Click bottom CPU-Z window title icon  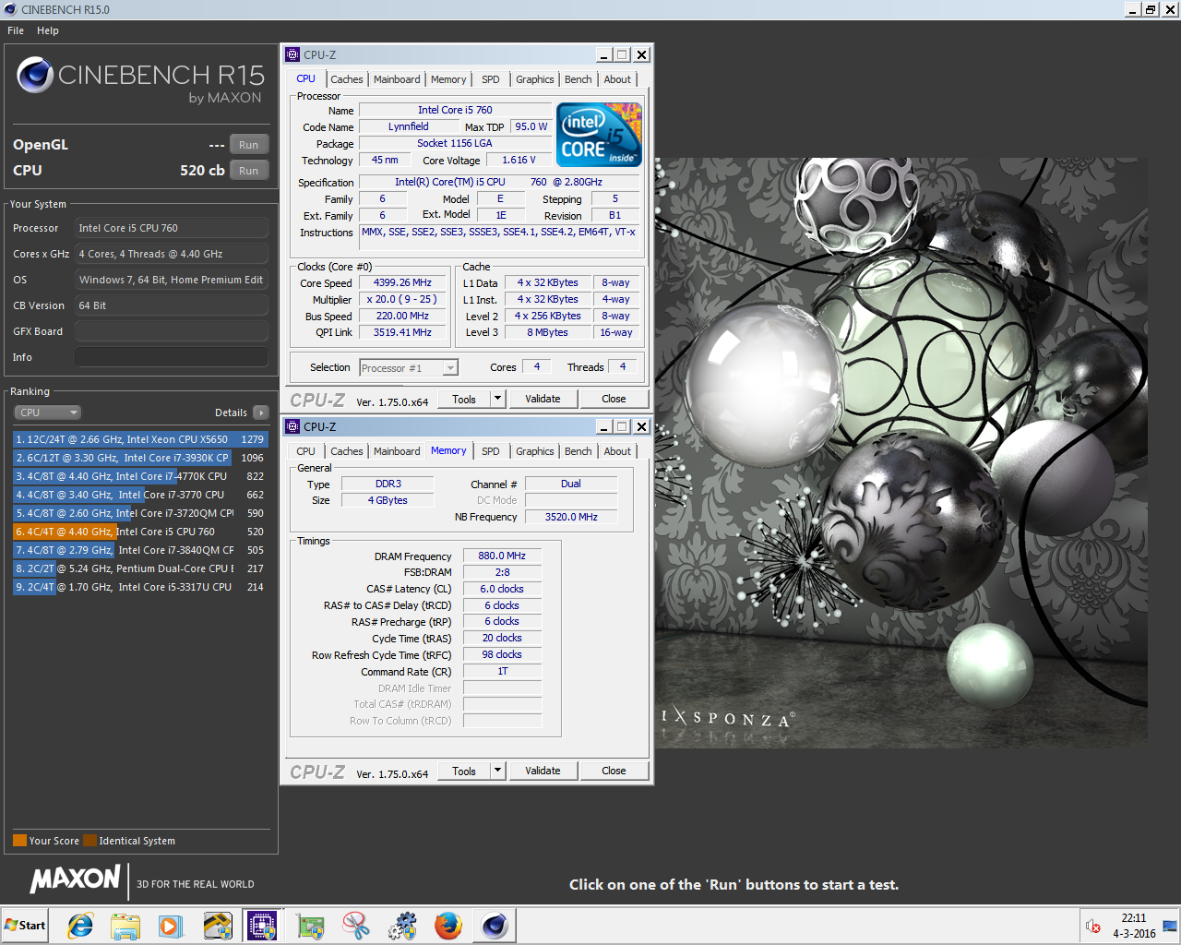[x=292, y=426]
